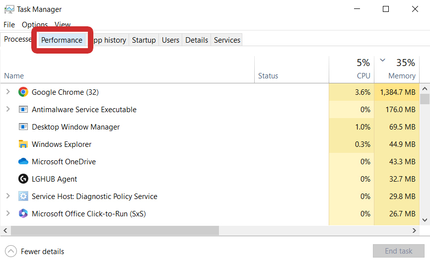The height and width of the screenshot is (266, 430).
Task: Sort processes by the Memory column
Action: [x=402, y=75]
